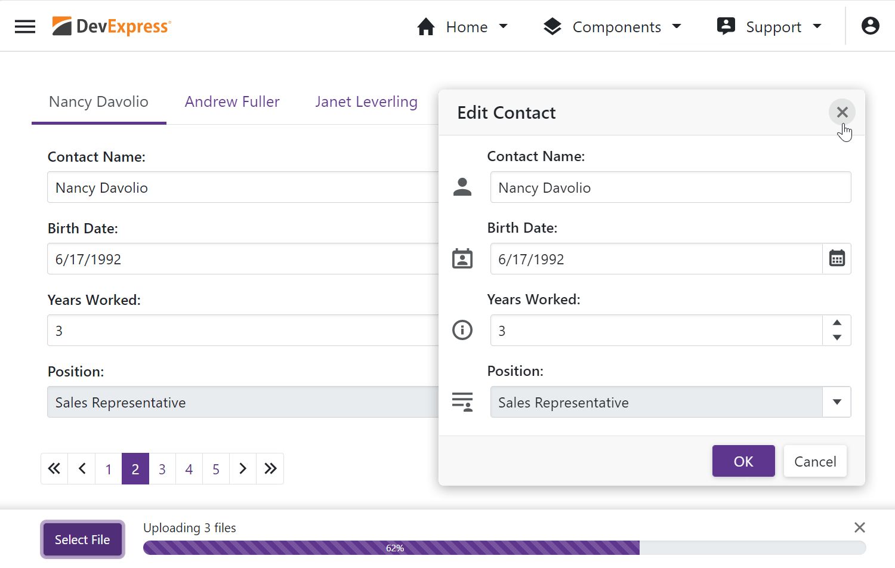895x568 pixels.
Task: Dismiss the file upload progress bar
Action: tap(859, 527)
